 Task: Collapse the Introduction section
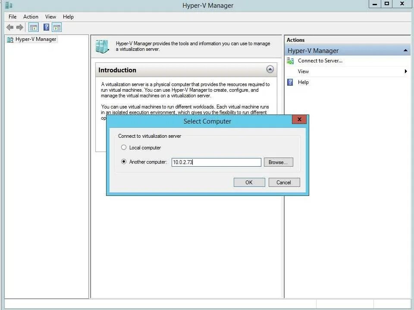[x=270, y=69]
